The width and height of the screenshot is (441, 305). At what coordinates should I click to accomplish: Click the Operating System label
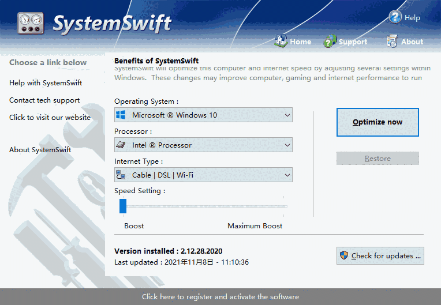click(146, 101)
